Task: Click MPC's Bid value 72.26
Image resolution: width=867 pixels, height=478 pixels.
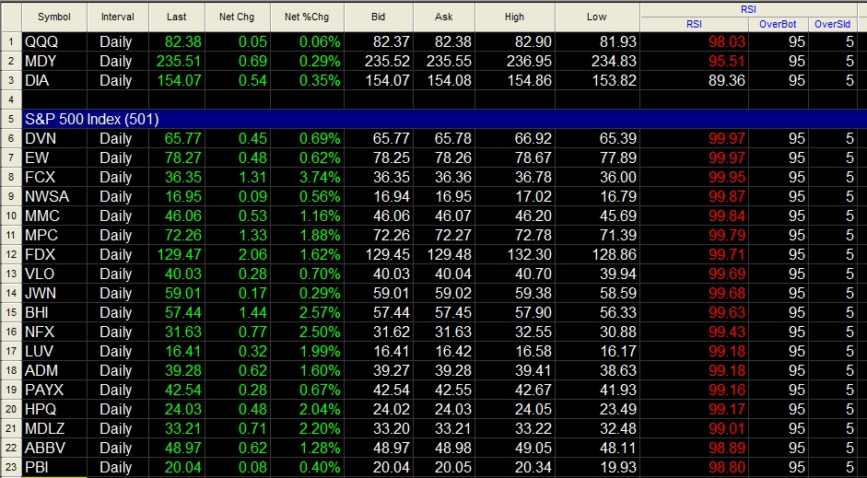Action: pyautogui.click(x=392, y=235)
